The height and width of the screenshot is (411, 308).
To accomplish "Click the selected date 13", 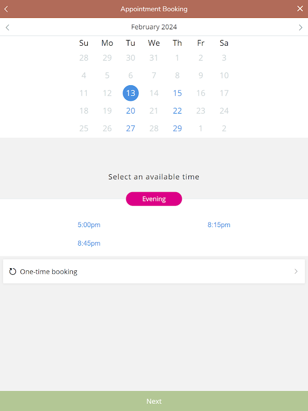I will pyautogui.click(x=130, y=94).
